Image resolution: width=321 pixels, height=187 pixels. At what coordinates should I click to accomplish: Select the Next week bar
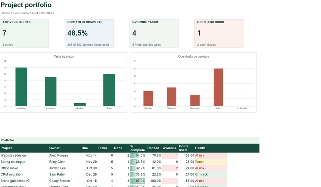[195, 101]
